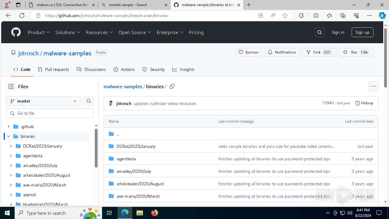Switch to Insights tab
Screen dimensions: 389x219
(x=183, y=69)
